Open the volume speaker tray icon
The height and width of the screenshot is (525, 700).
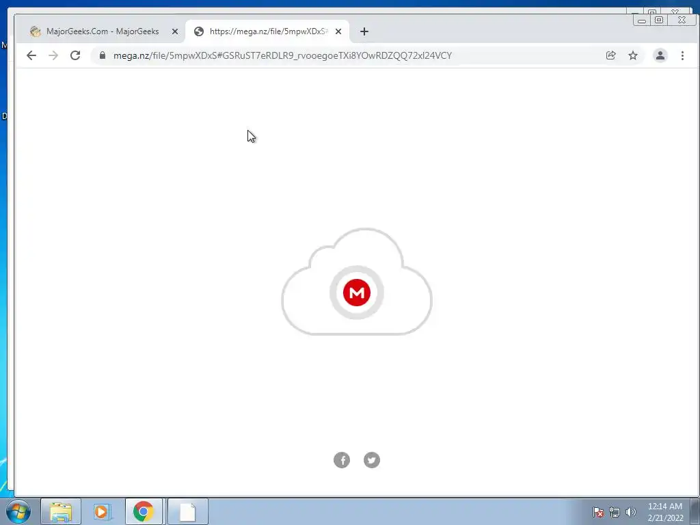tap(631, 512)
